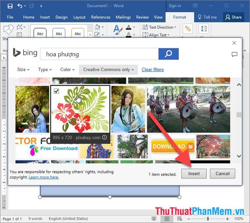
Task: Click the Text Fill letter A icon
Action: click(x=129, y=27)
